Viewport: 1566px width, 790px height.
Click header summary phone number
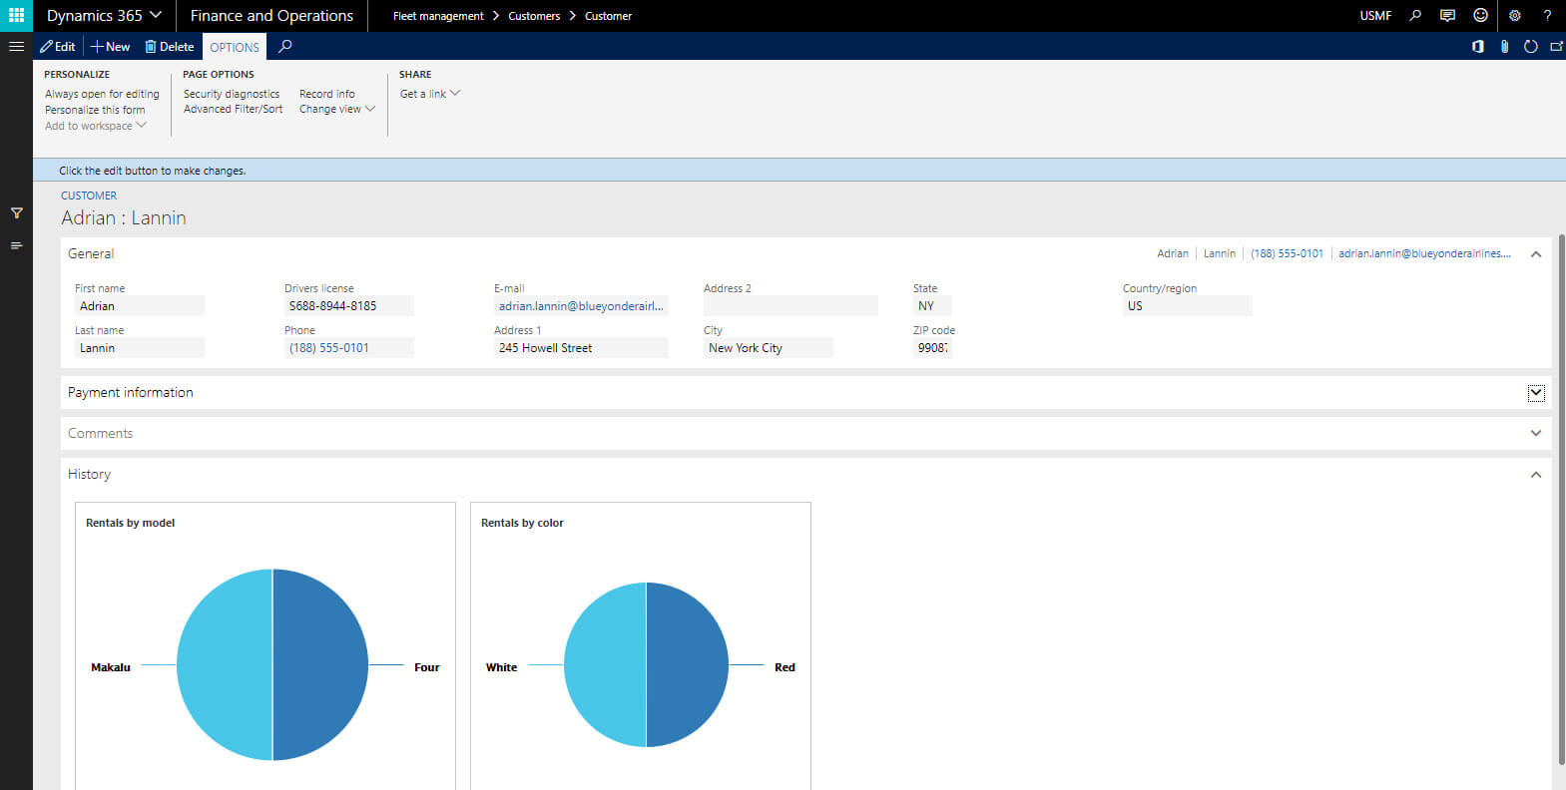click(1287, 253)
